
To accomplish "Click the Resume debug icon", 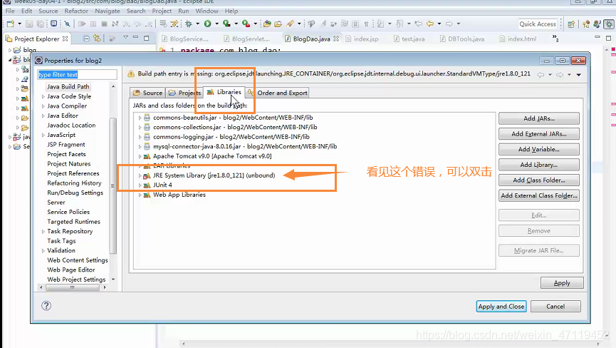I will 82,24.
